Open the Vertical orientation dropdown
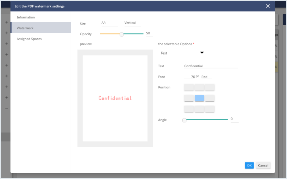 132,23
